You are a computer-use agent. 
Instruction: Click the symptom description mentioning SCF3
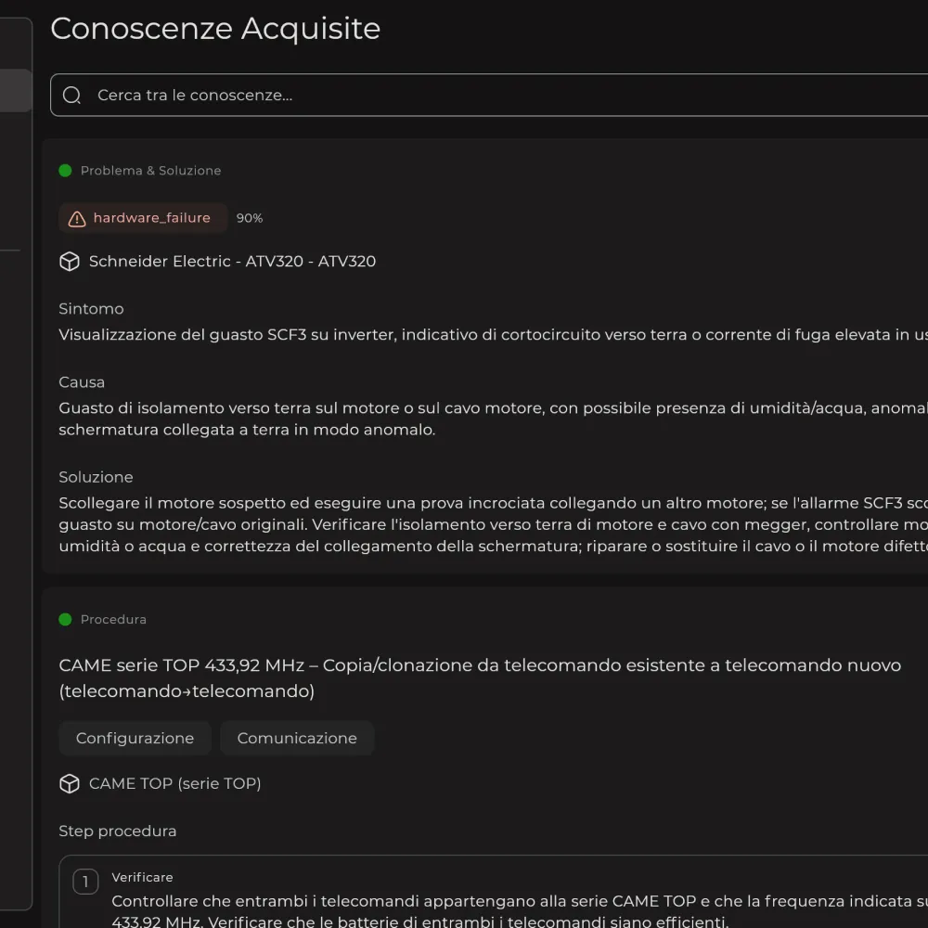pos(493,335)
